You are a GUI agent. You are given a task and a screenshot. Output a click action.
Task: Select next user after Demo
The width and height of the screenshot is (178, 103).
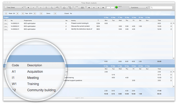(55, 13)
